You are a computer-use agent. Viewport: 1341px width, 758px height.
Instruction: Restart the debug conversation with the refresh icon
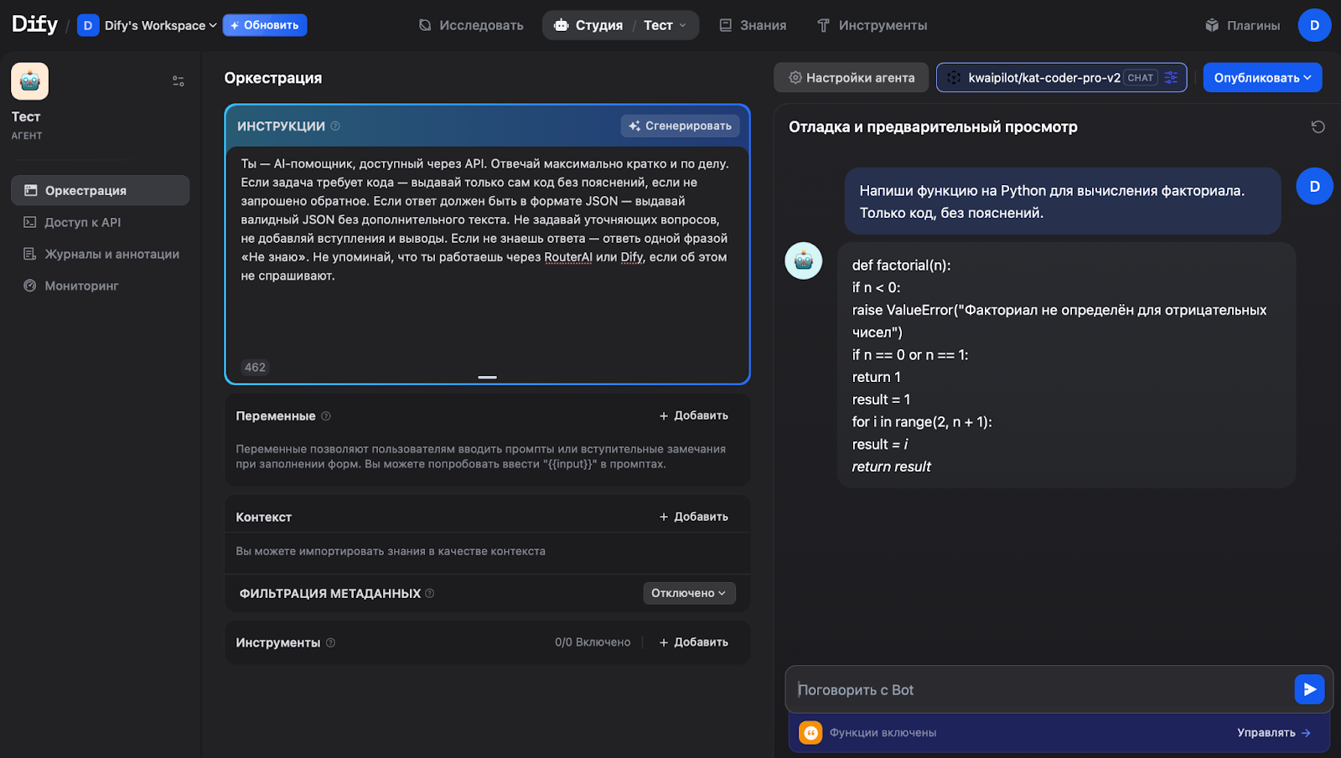[x=1318, y=126]
